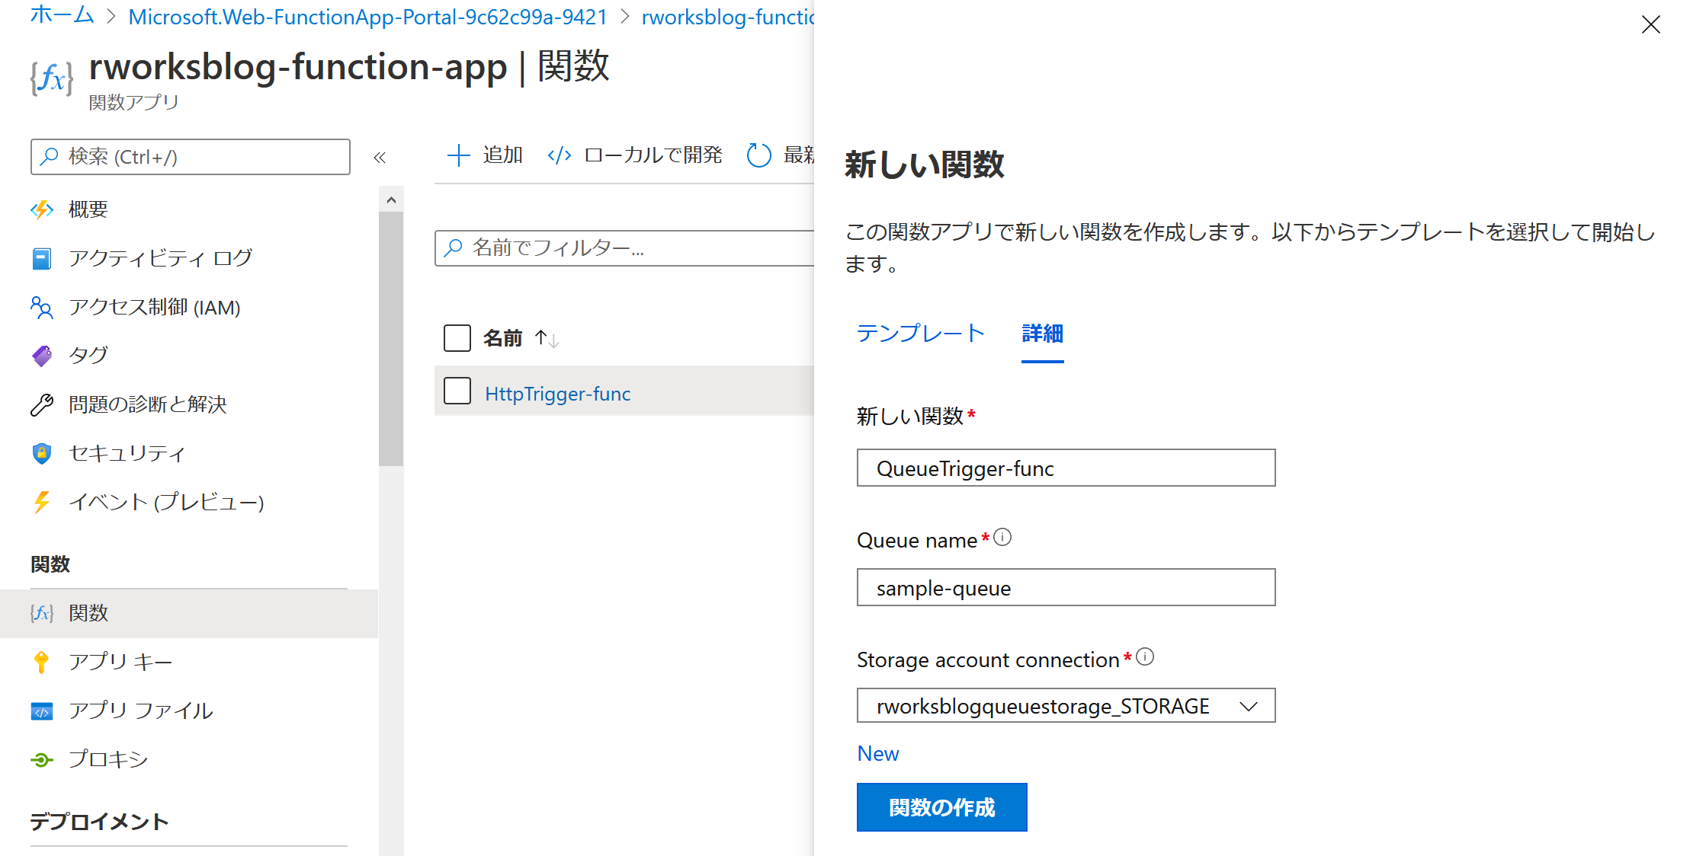Viewport: 1706px width, 856px height.
Task: Switch to the テンプレート tab
Action: [920, 334]
